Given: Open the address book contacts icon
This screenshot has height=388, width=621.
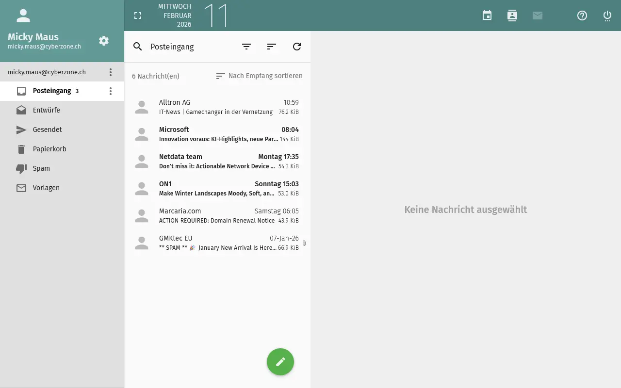Looking at the screenshot, I should (x=512, y=16).
